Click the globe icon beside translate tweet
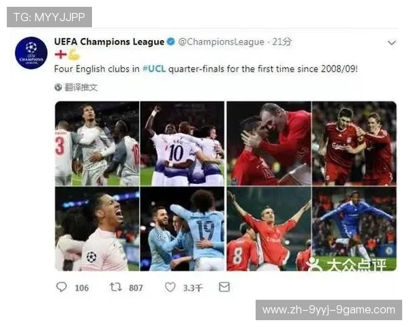This screenshot has height=327, width=409. click(x=58, y=87)
